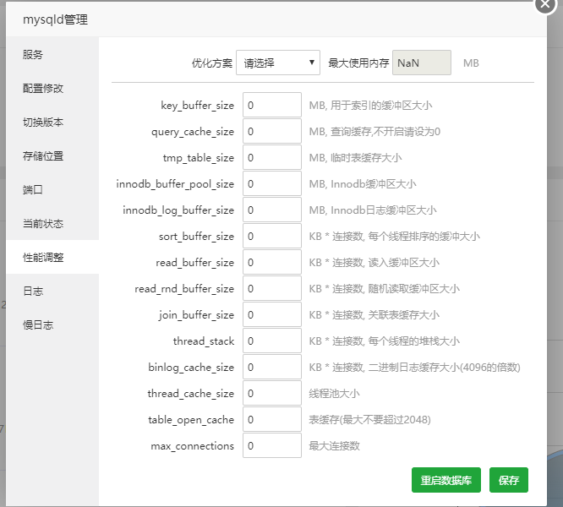Click the '最大连接数' description
The image size is (563, 507).
[x=334, y=445]
